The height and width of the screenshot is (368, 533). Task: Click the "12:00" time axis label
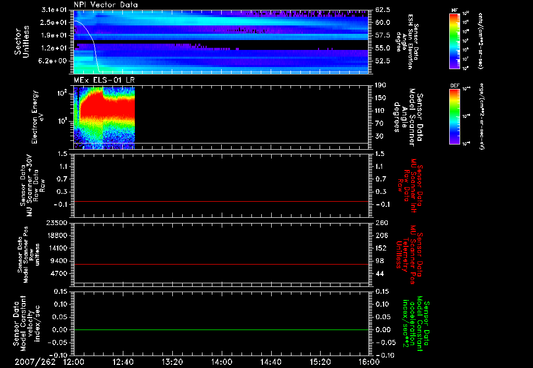(74, 362)
